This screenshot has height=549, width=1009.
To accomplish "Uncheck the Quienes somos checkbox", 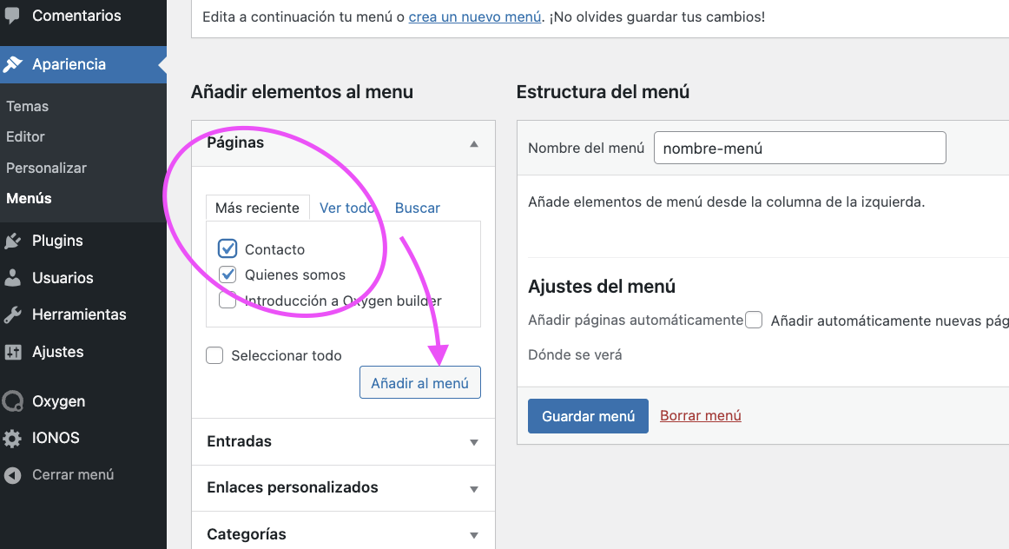I will 228,274.
